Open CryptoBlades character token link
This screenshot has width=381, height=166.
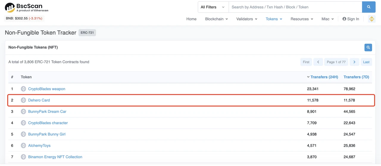pyautogui.click(x=48, y=123)
